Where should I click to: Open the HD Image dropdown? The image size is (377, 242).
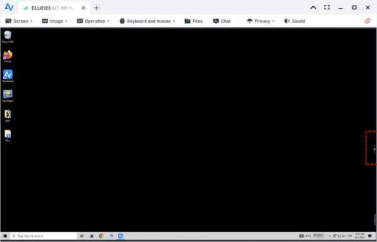click(55, 21)
